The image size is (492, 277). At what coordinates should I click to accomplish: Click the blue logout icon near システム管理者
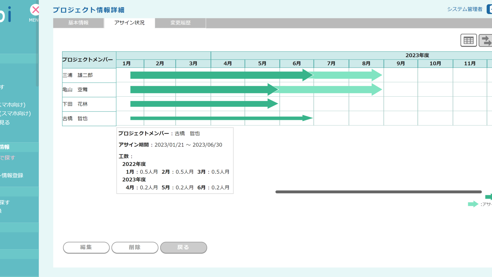coord(489,9)
